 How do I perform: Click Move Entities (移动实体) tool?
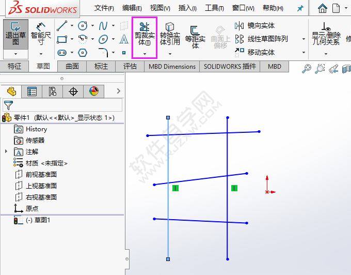[x=254, y=52]
